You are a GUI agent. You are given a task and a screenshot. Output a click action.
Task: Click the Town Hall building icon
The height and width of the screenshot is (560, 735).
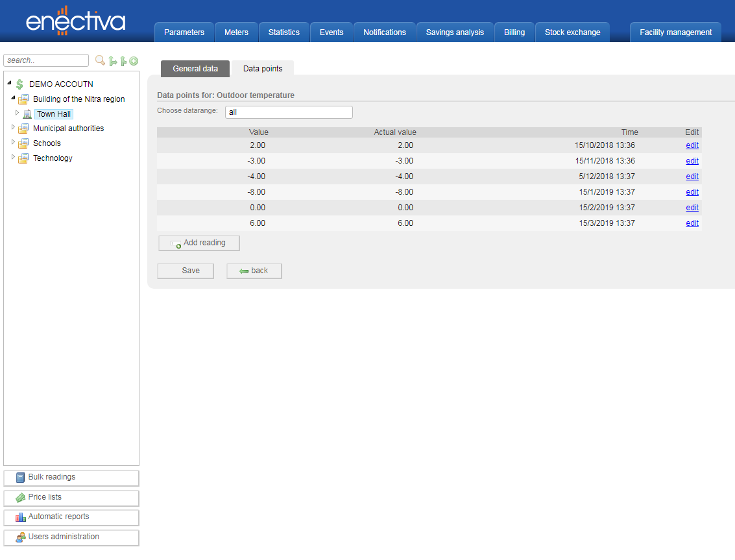click(x=27, y=114)
